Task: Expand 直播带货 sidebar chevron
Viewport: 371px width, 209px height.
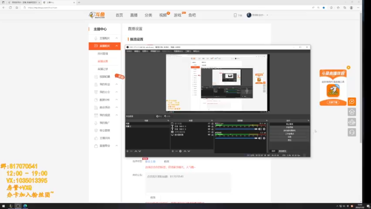Action: (117, 146)
